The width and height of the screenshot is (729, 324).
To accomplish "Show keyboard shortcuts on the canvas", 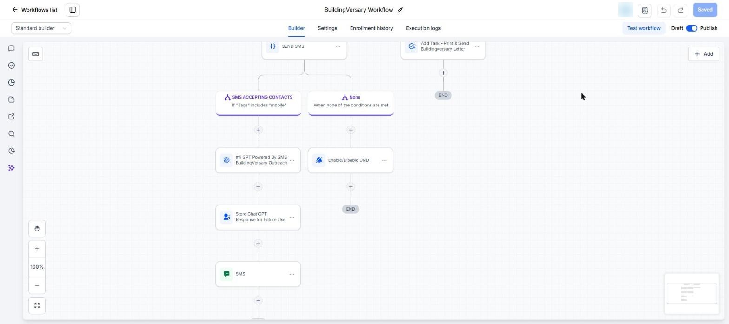I will click(35, 54).
